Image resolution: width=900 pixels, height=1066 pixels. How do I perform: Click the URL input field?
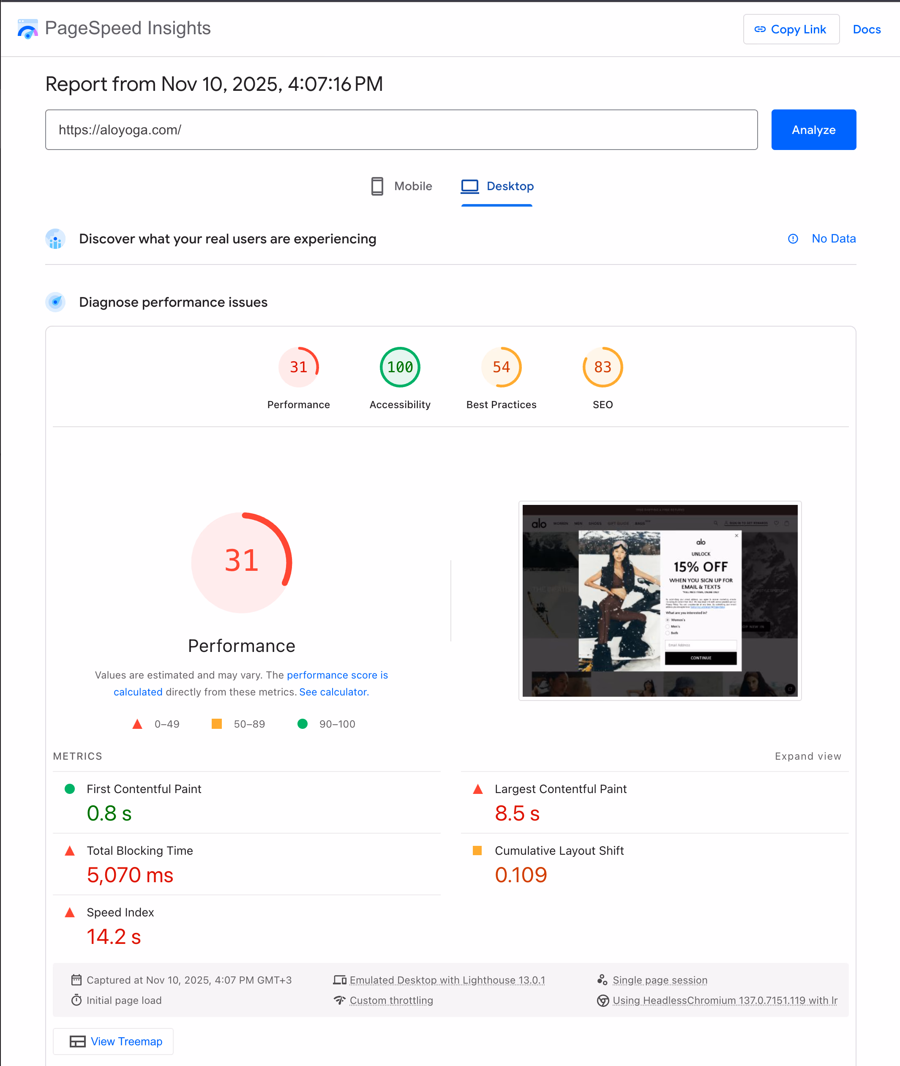(x=401, y=130)
